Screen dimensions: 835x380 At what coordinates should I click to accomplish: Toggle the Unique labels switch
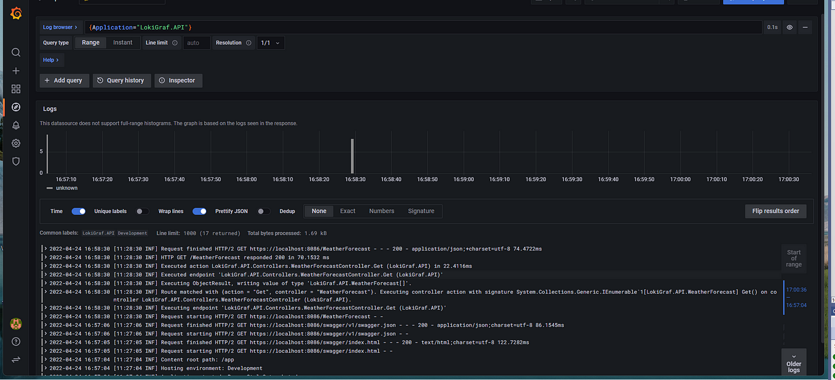coord(142,211)
